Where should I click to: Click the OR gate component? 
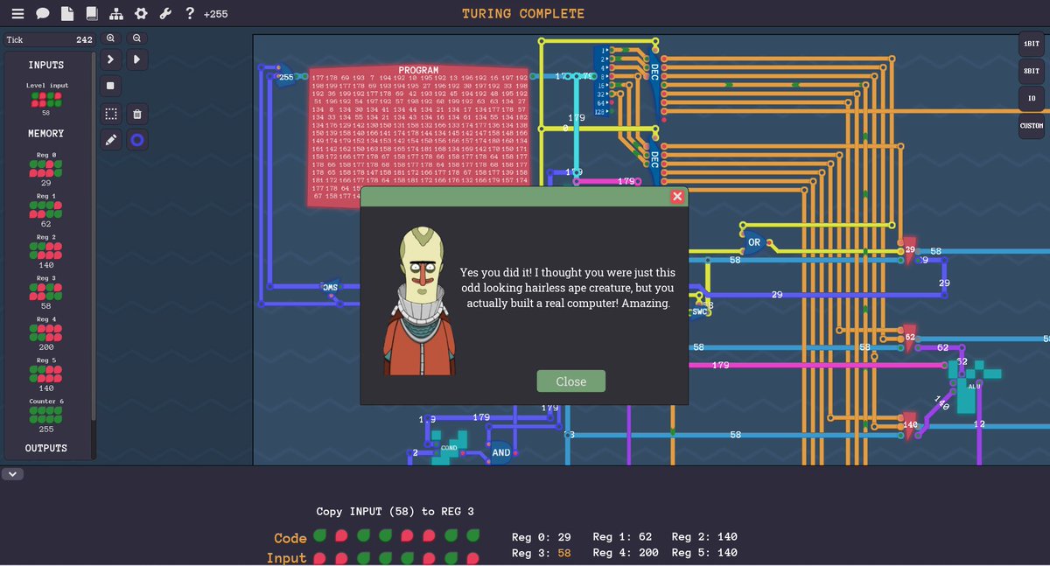[x=753, y=241]
